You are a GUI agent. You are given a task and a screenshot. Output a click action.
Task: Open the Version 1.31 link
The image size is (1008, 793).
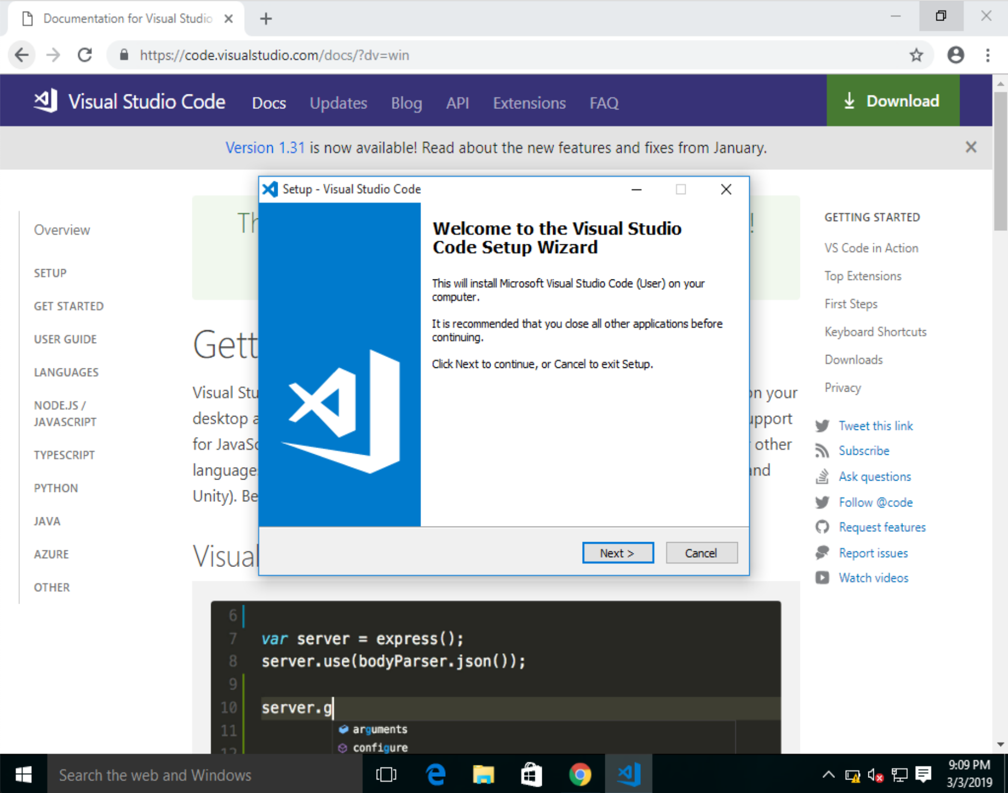click(265, 148)
